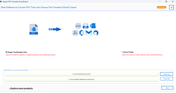This screenshot has width=176, height=93.
Task: Click the red Select Folder hint text
Action: tap(142, 55)
